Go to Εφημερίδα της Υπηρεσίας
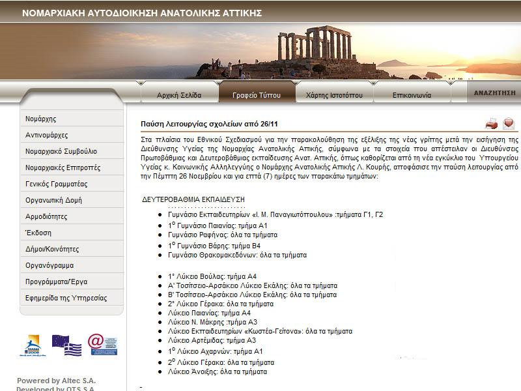Screen dimensions: 521x391 point(72,298)
